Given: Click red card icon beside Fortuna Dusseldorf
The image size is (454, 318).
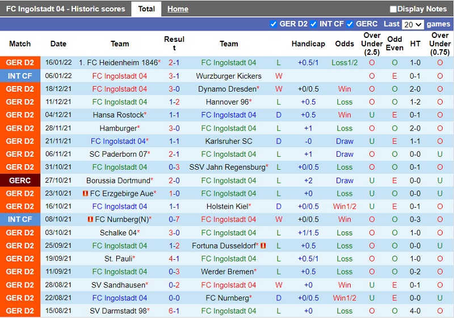Looking at the screenshot, I should coord(263,246).
